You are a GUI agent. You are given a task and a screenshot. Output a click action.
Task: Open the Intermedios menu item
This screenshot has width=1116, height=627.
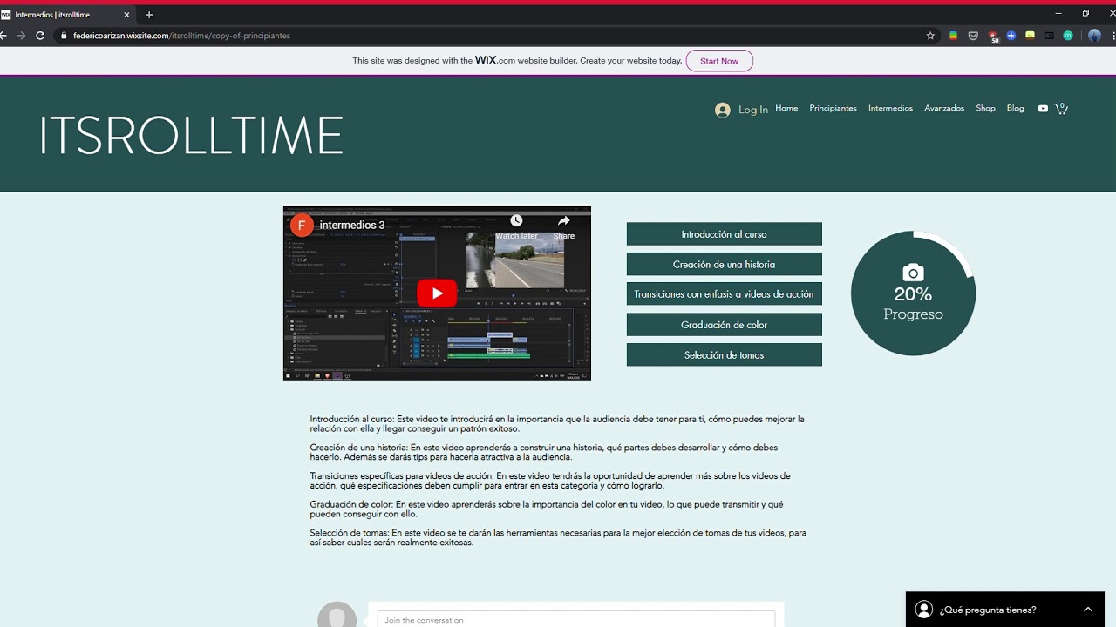pyautogui.click(x=890, y=108)
